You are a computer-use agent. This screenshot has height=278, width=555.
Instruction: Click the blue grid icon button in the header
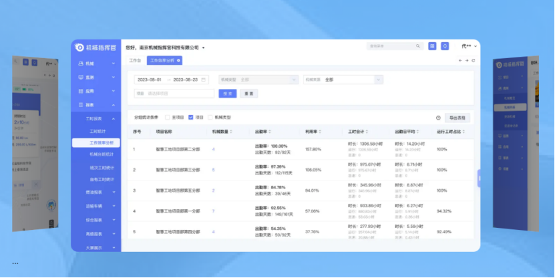432,46
